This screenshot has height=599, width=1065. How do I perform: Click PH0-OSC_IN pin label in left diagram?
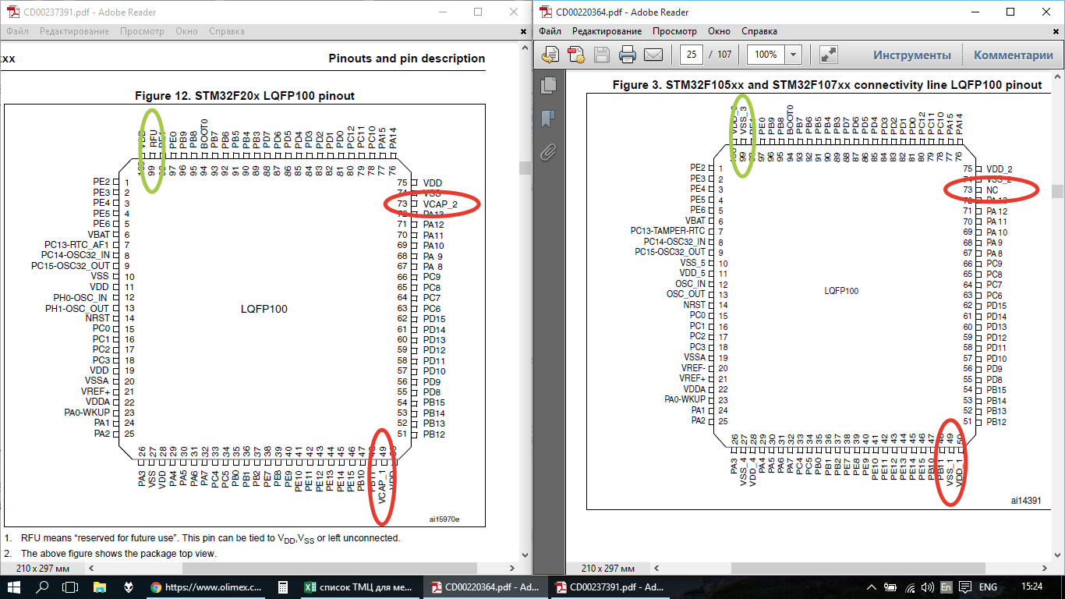(x=80, y=297)
